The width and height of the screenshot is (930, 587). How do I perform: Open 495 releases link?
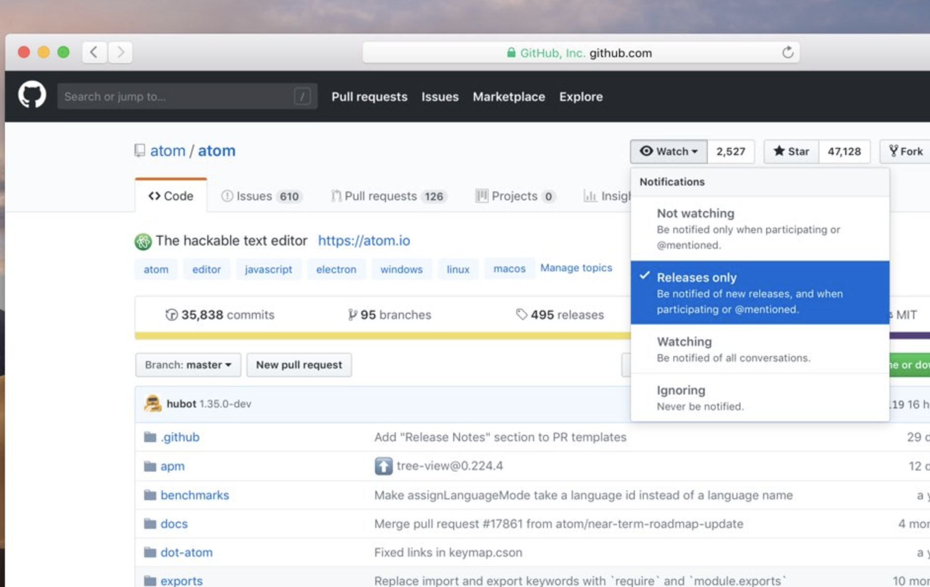click(x=560, y=315)
